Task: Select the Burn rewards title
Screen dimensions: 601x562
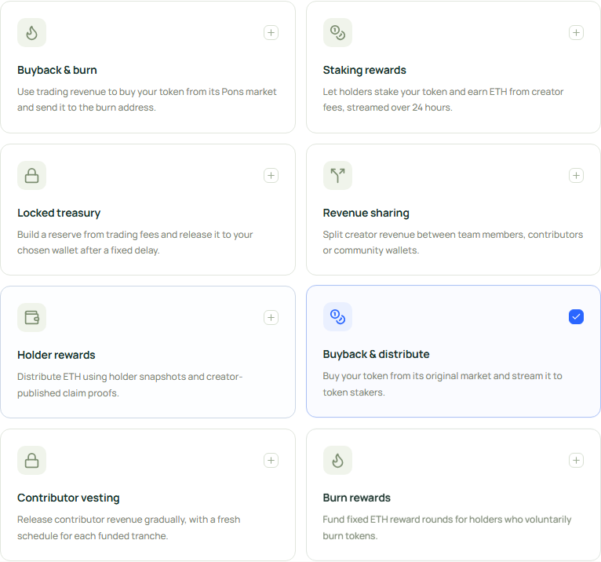Action: [356, 498]
